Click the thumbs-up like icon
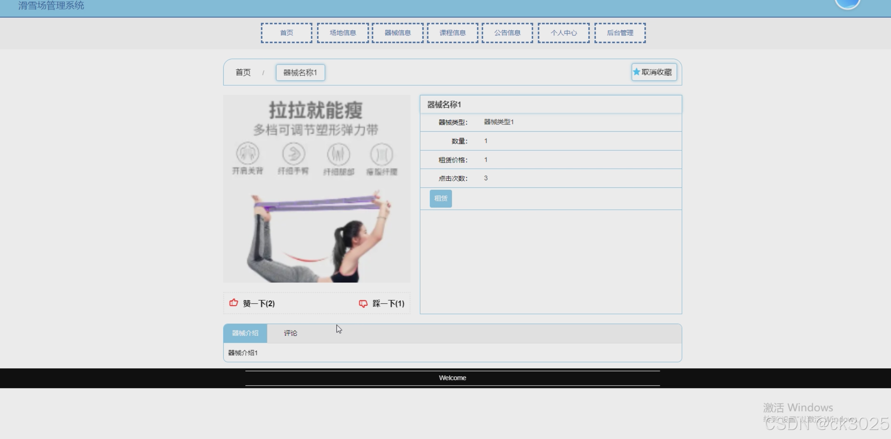891x439 pixels. click(233, 303)
